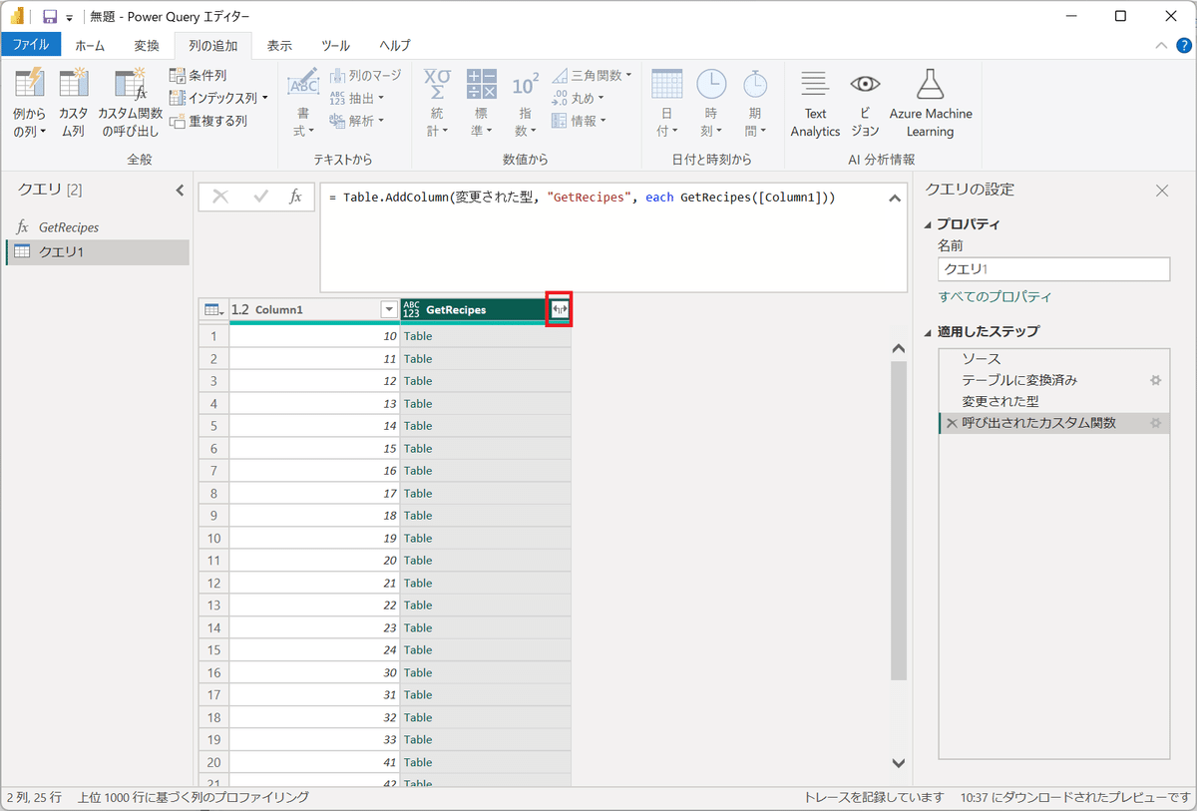The height and width of the screenshot is (811, 1197).
Task: Click 重複する列 to duplicate column
Action: 208,121
